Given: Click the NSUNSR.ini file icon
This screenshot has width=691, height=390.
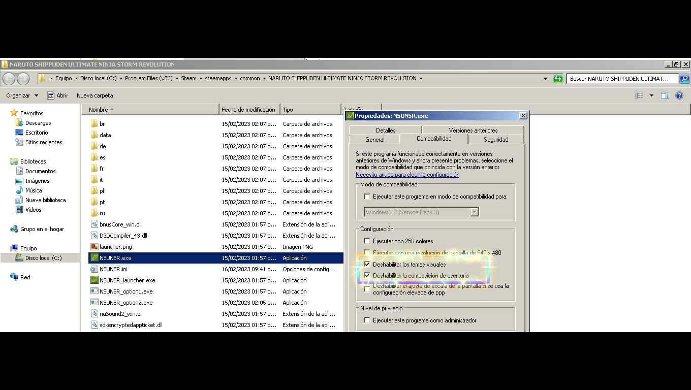Looking at the screenshot, I should pyautogui.click(x=94, y=269).
